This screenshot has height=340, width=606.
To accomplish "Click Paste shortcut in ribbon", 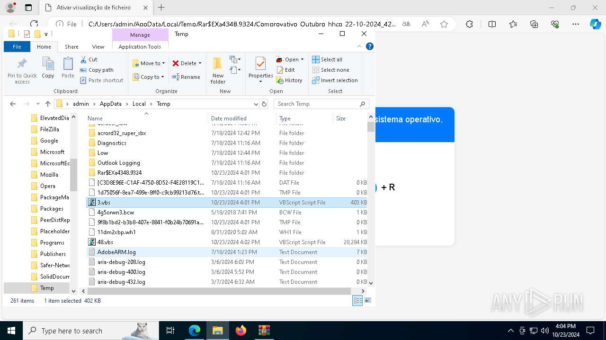I will point(101,80).
